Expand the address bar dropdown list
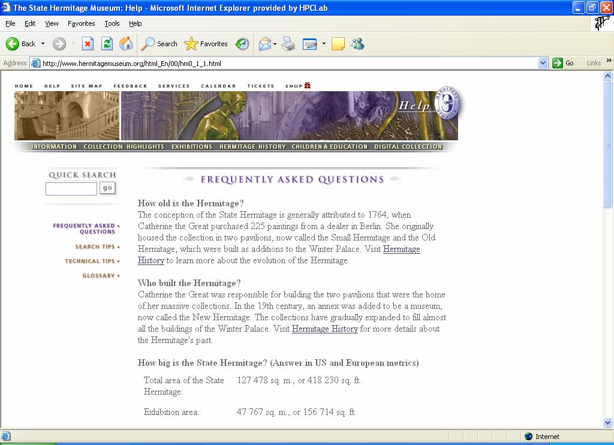This screenshot has height=445, width=614. click(543, 63)
